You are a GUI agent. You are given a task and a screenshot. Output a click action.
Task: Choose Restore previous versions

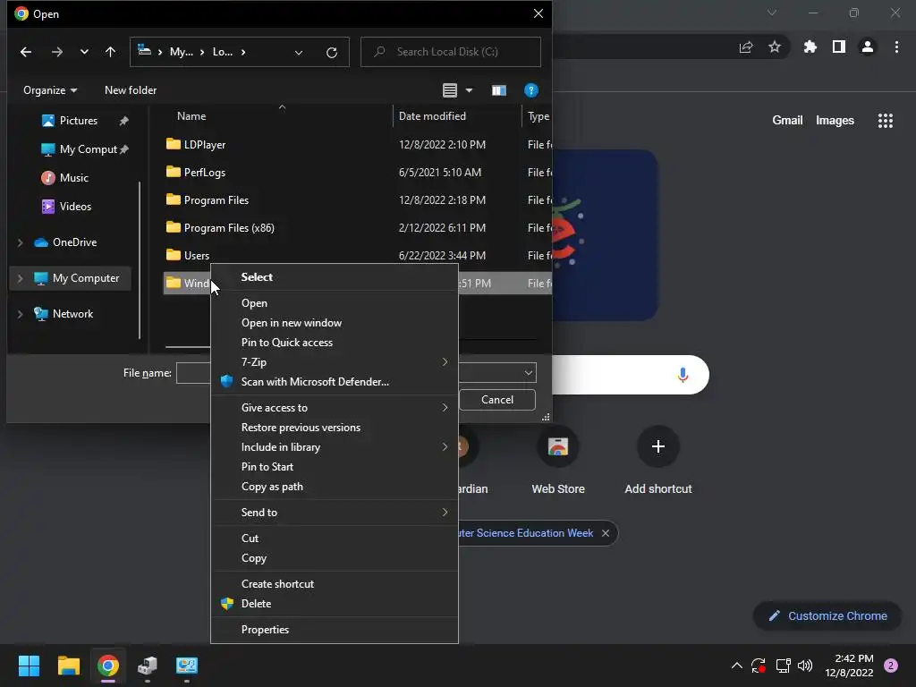pos(335,428)
